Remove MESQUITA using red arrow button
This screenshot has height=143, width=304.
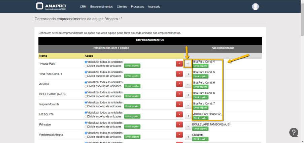pos(179,114)
